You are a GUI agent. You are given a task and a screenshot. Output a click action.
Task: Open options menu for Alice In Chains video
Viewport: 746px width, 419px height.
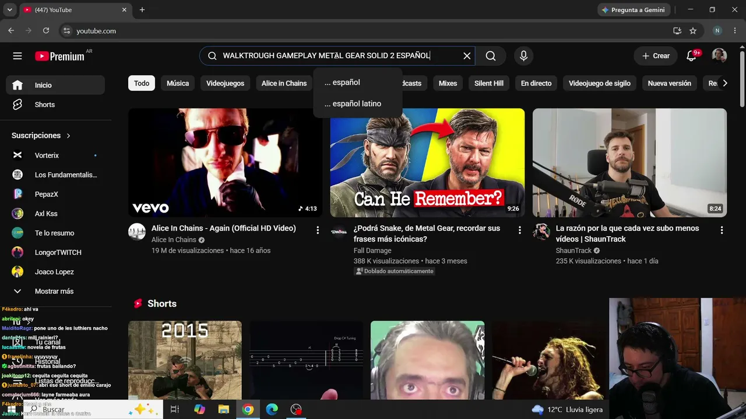[318, 230]
